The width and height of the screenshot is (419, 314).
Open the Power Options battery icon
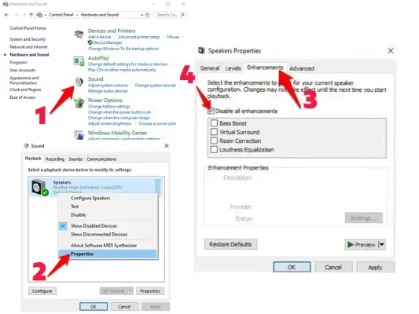coord(79,103)
